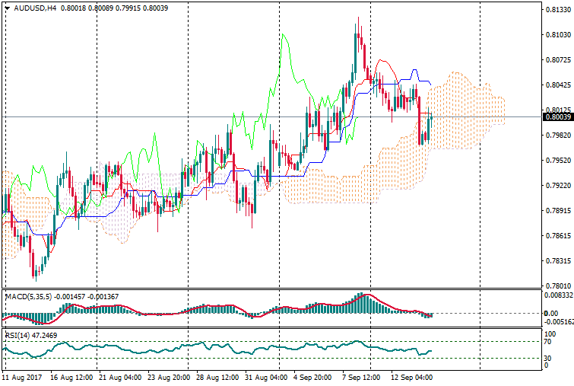Viewport: 574px width, 386px height.
Task: Click the RSI 30 level label
Action: tap(547, 358)
